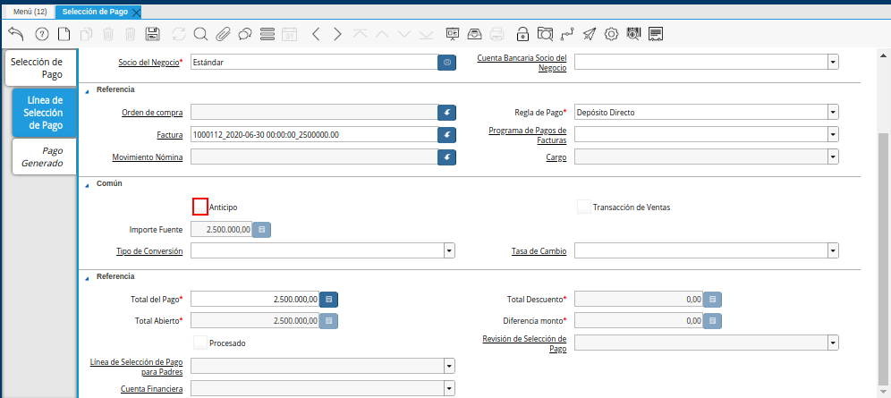Open the Cuenta Bancaria Socio del Negocio dropdown
This screenshot has height=398, width=891.
(x=833, y=62)
